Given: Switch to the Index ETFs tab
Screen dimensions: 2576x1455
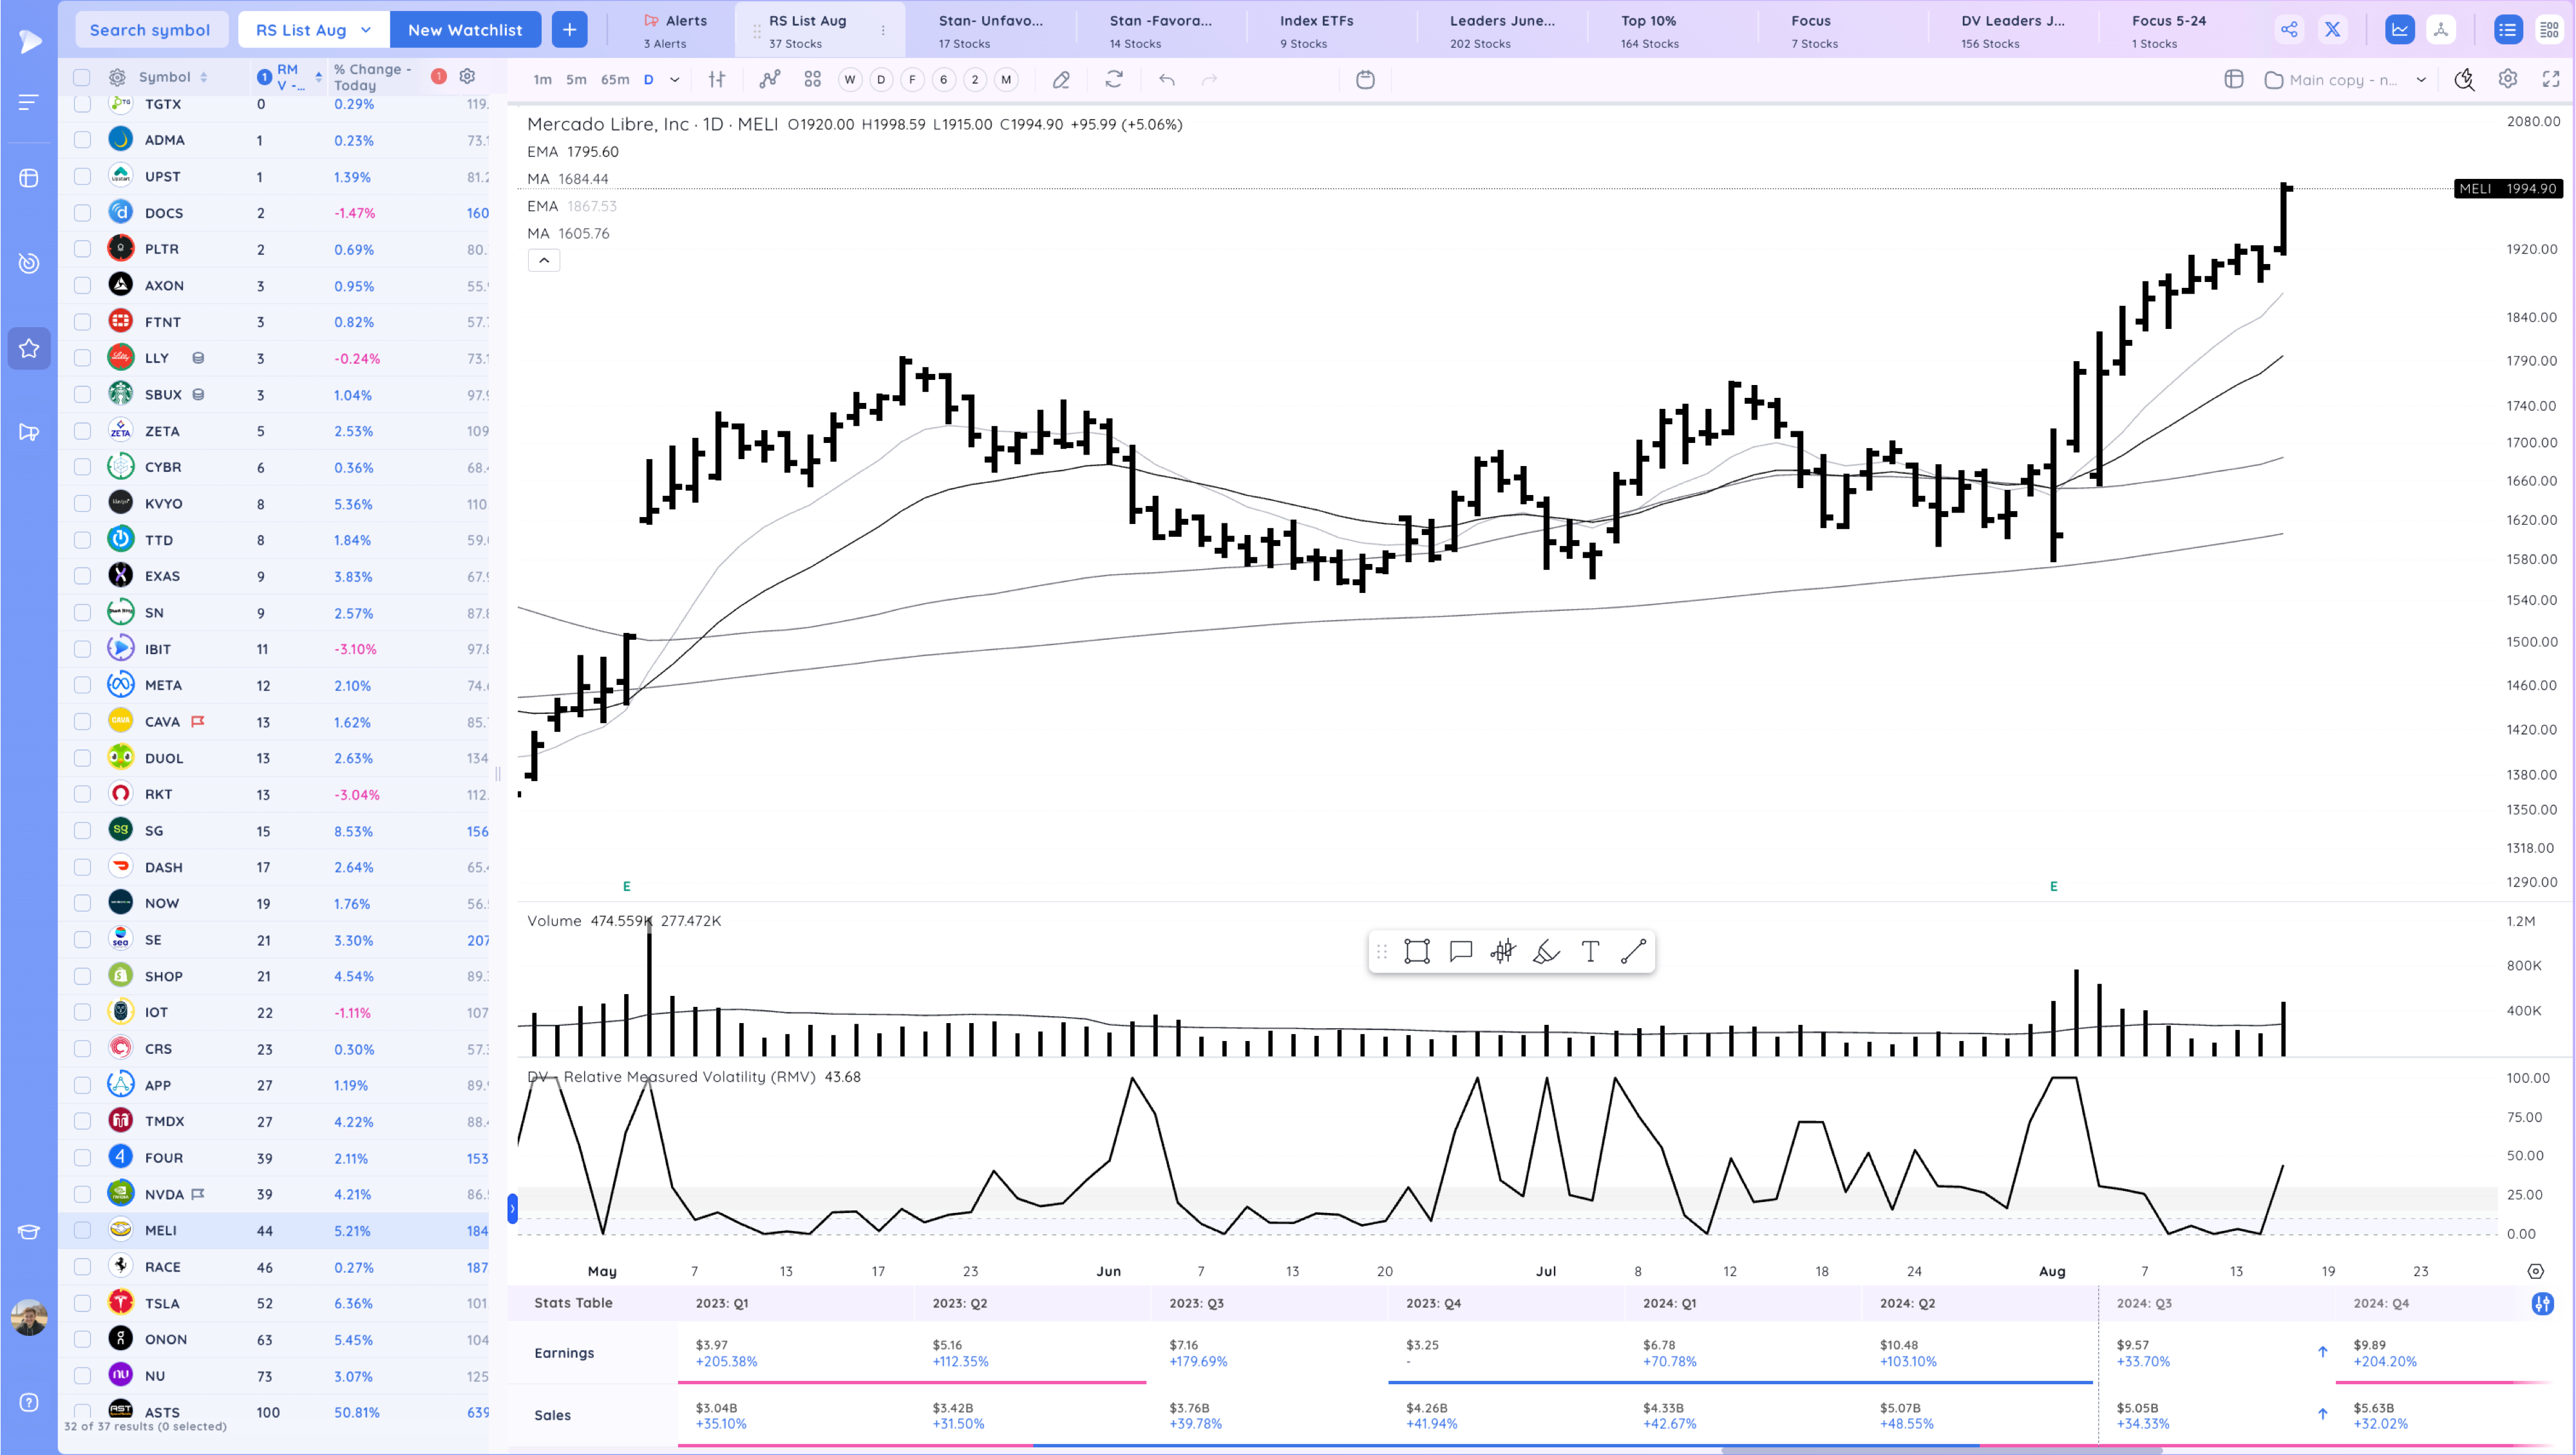Looking at the screenshot, I should tap(1315, 29).
